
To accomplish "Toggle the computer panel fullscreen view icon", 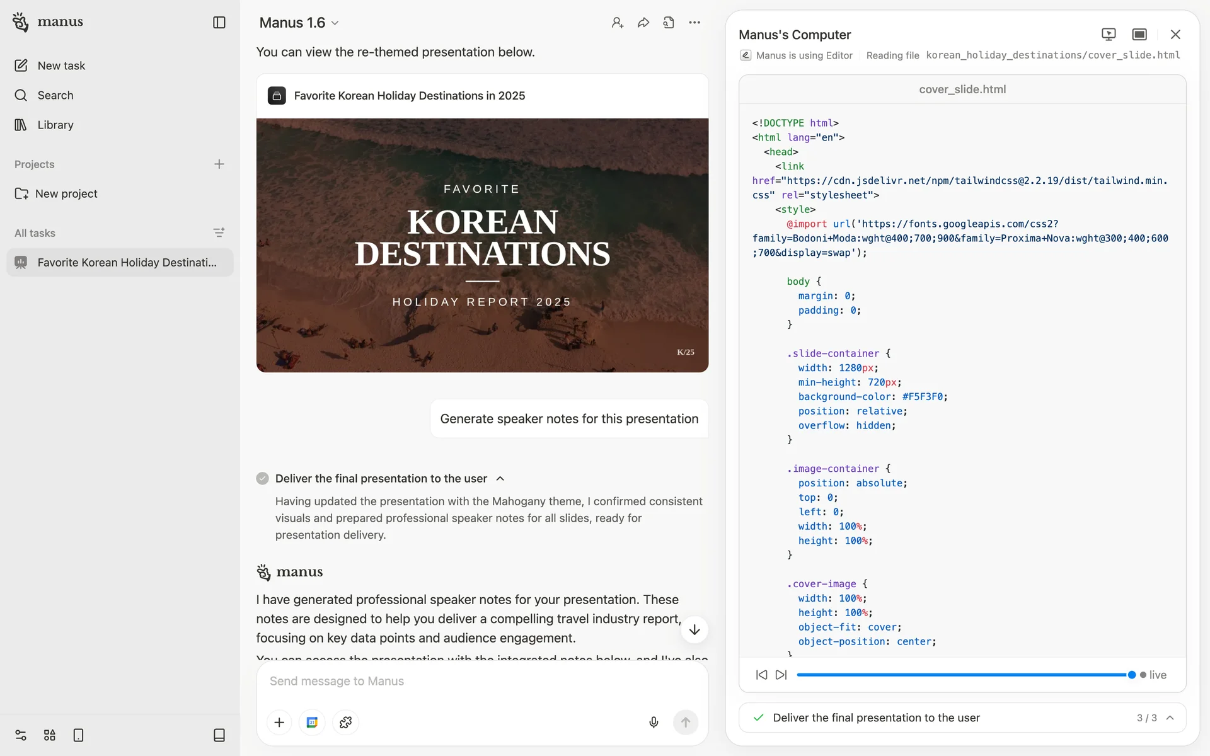I will [x=1139, y=34].
